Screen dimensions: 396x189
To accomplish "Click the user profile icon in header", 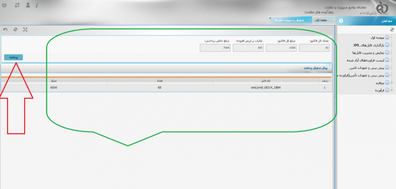I will tap(28, 5).
